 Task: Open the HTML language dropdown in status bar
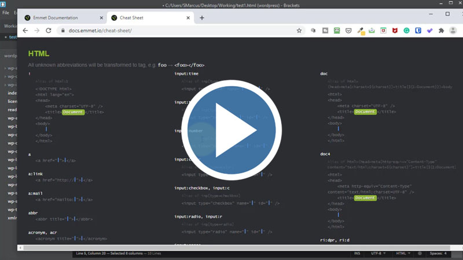tap(404, 253)
